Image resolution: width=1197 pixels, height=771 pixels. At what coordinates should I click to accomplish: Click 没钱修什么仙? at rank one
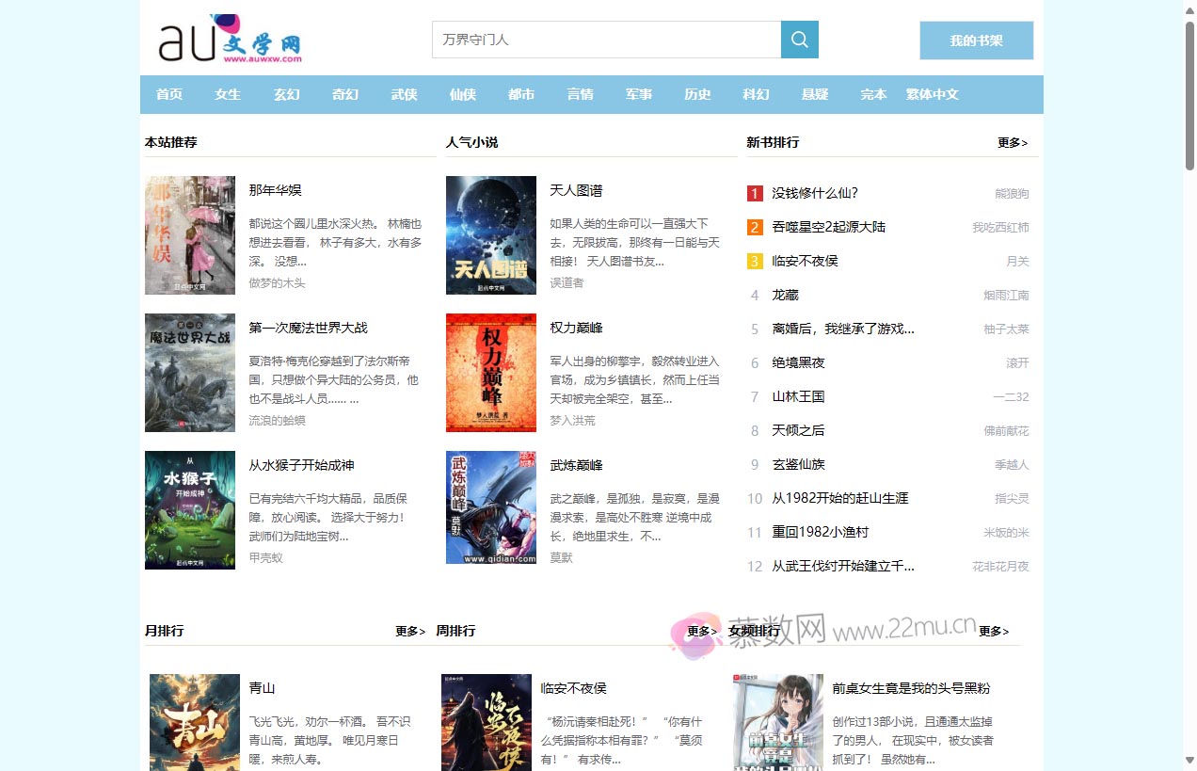(814, 193)
